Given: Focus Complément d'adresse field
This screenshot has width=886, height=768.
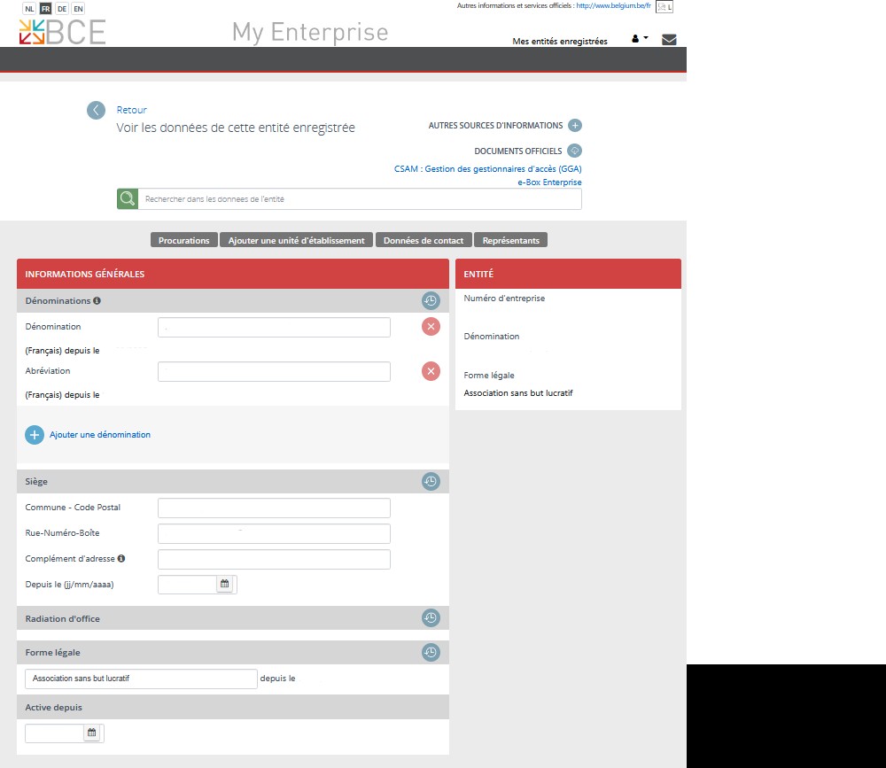Looking at the screenshot, I should tap(274, 560).
